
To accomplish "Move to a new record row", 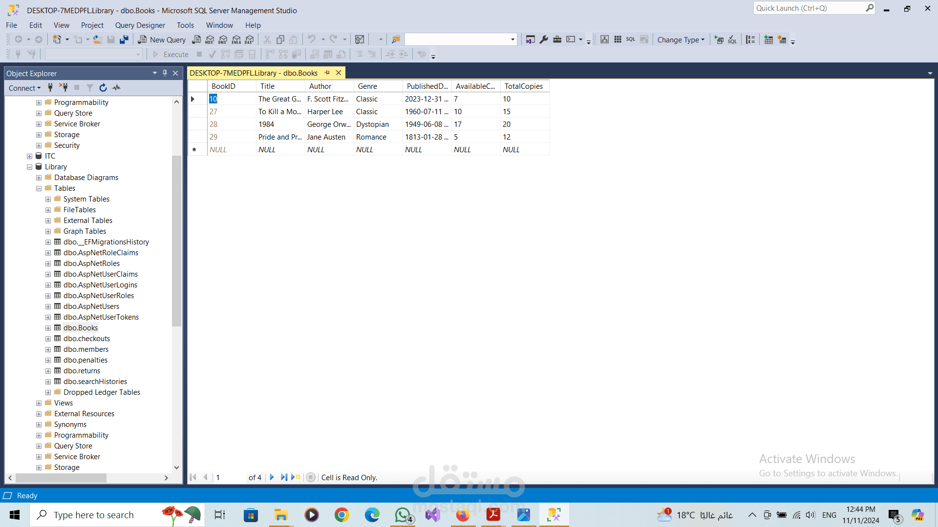I will (296, 477).
